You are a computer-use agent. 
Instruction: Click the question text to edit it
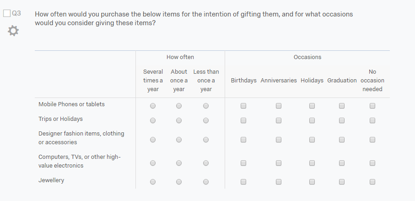194,18
